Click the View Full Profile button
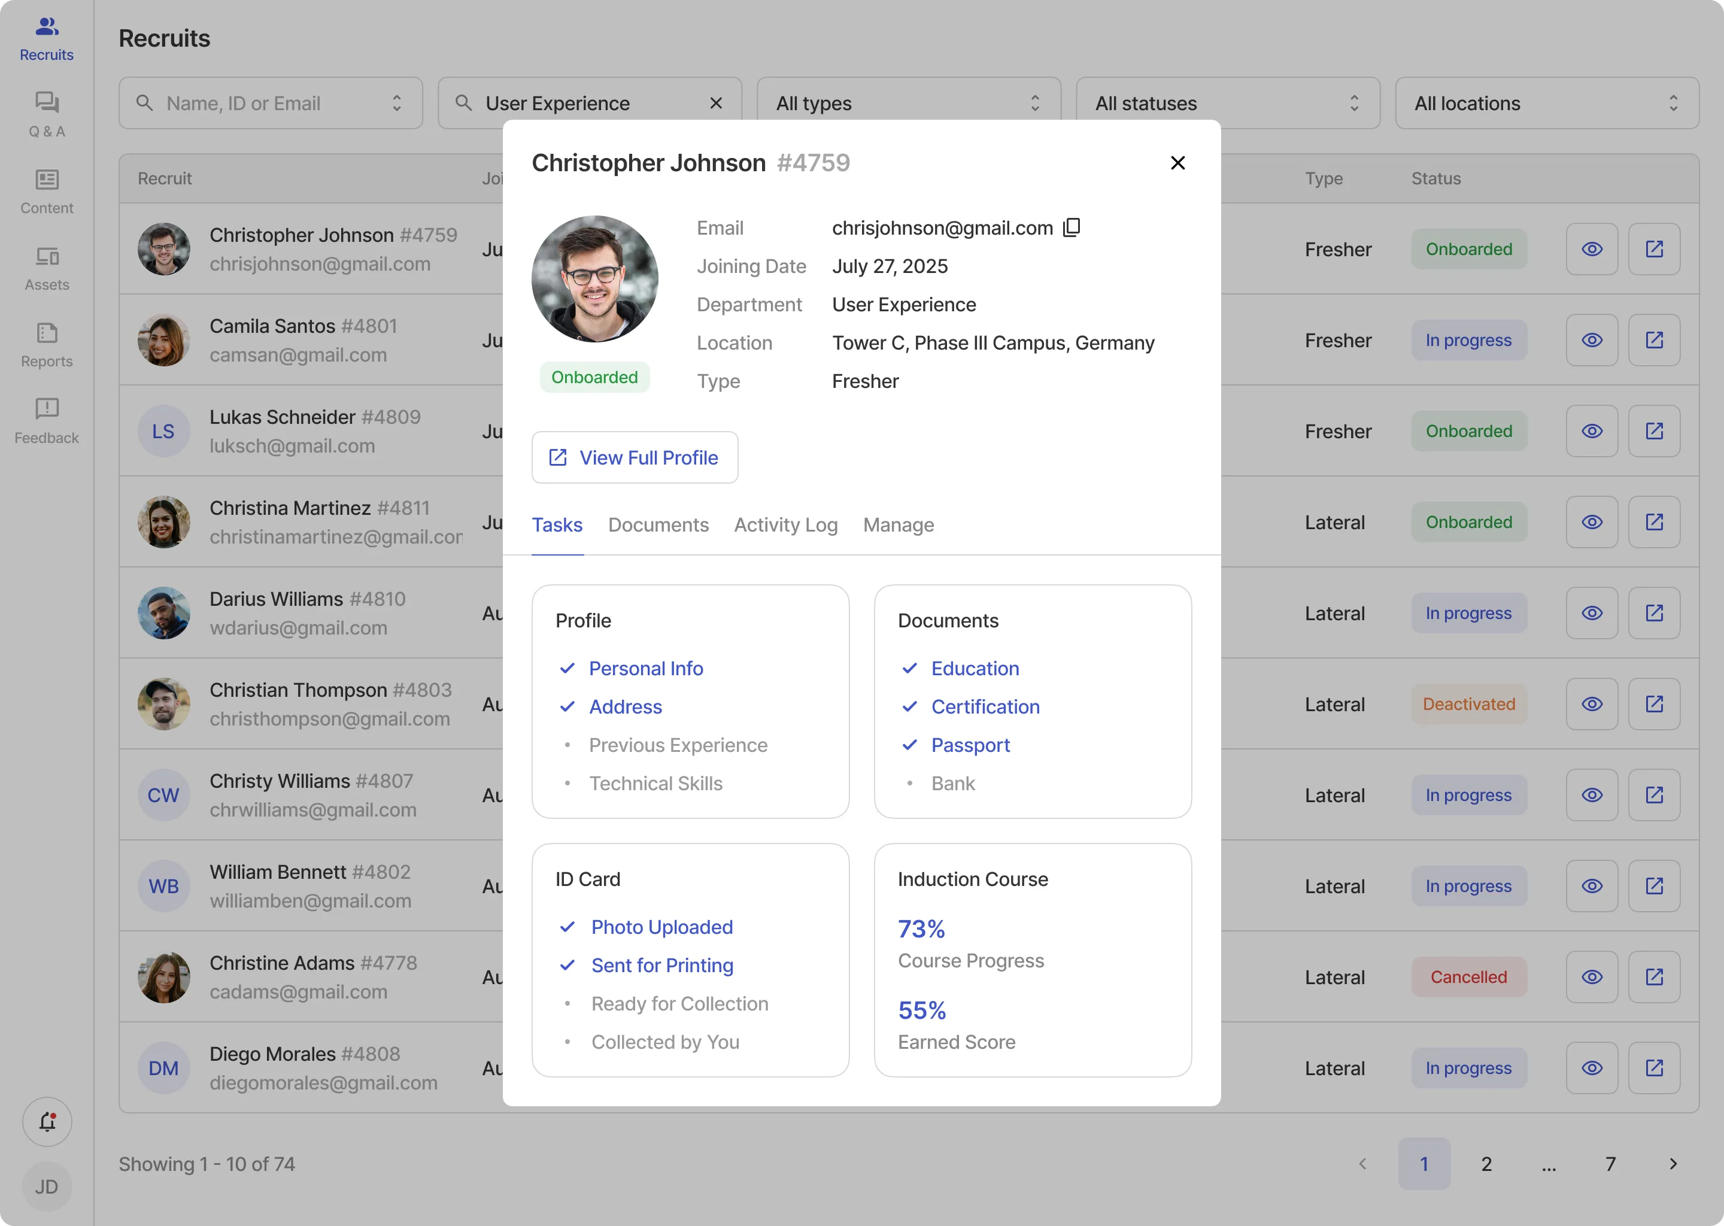 point(635,457)
